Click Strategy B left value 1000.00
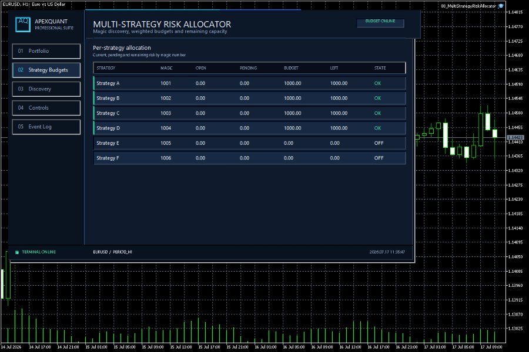 point(339,98)
